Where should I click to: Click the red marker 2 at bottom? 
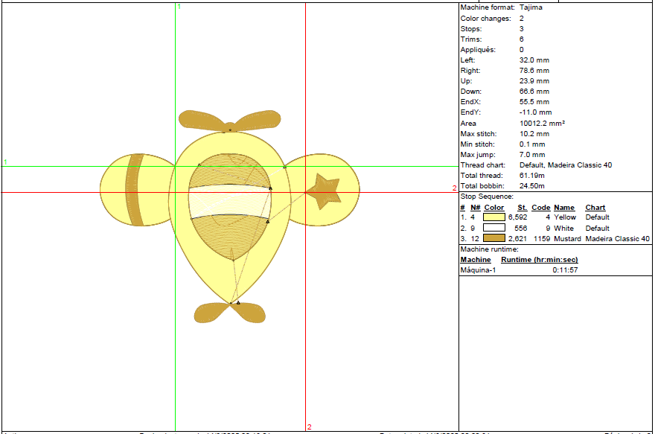[309, 427]
